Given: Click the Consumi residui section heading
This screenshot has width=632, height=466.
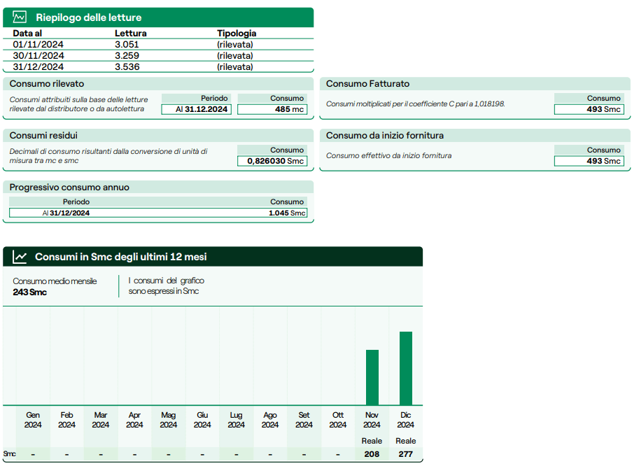Looking at the screenshot, I should [43, 135].
